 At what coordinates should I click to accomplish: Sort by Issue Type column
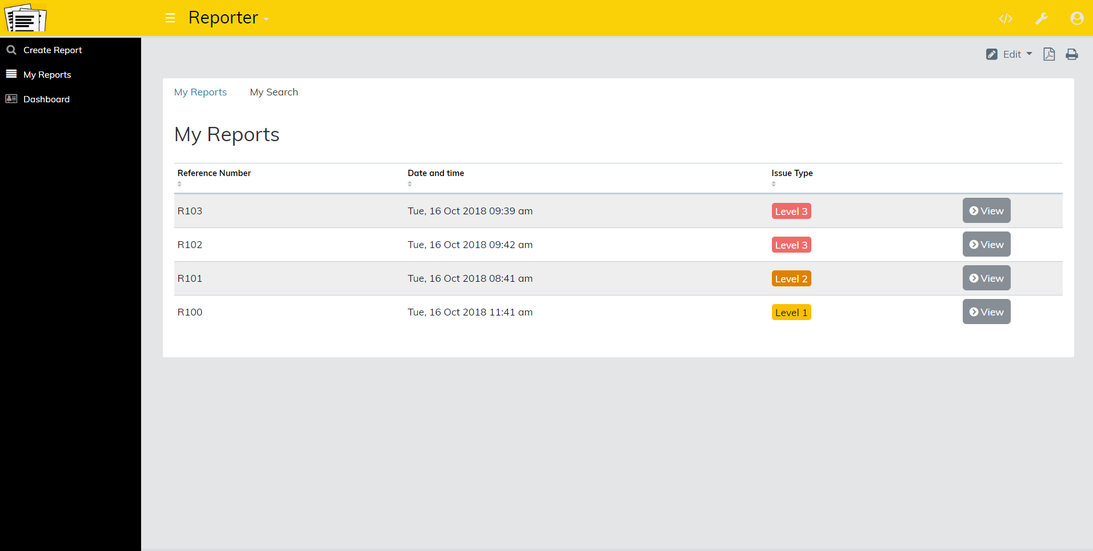pyautogui.click(x=774, y=184)
